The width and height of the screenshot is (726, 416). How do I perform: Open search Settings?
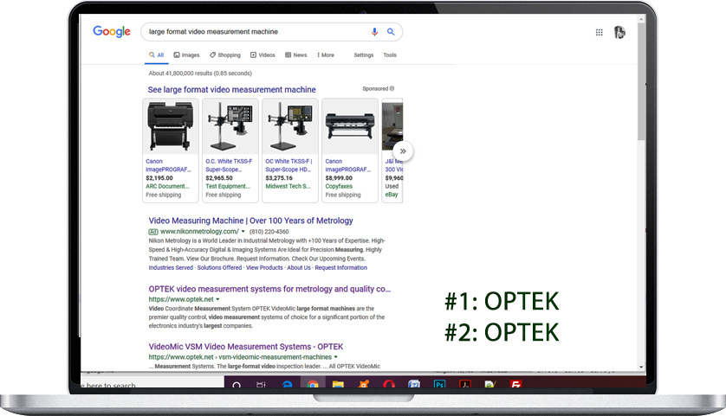pyautogui.click(x=364, y=55)
